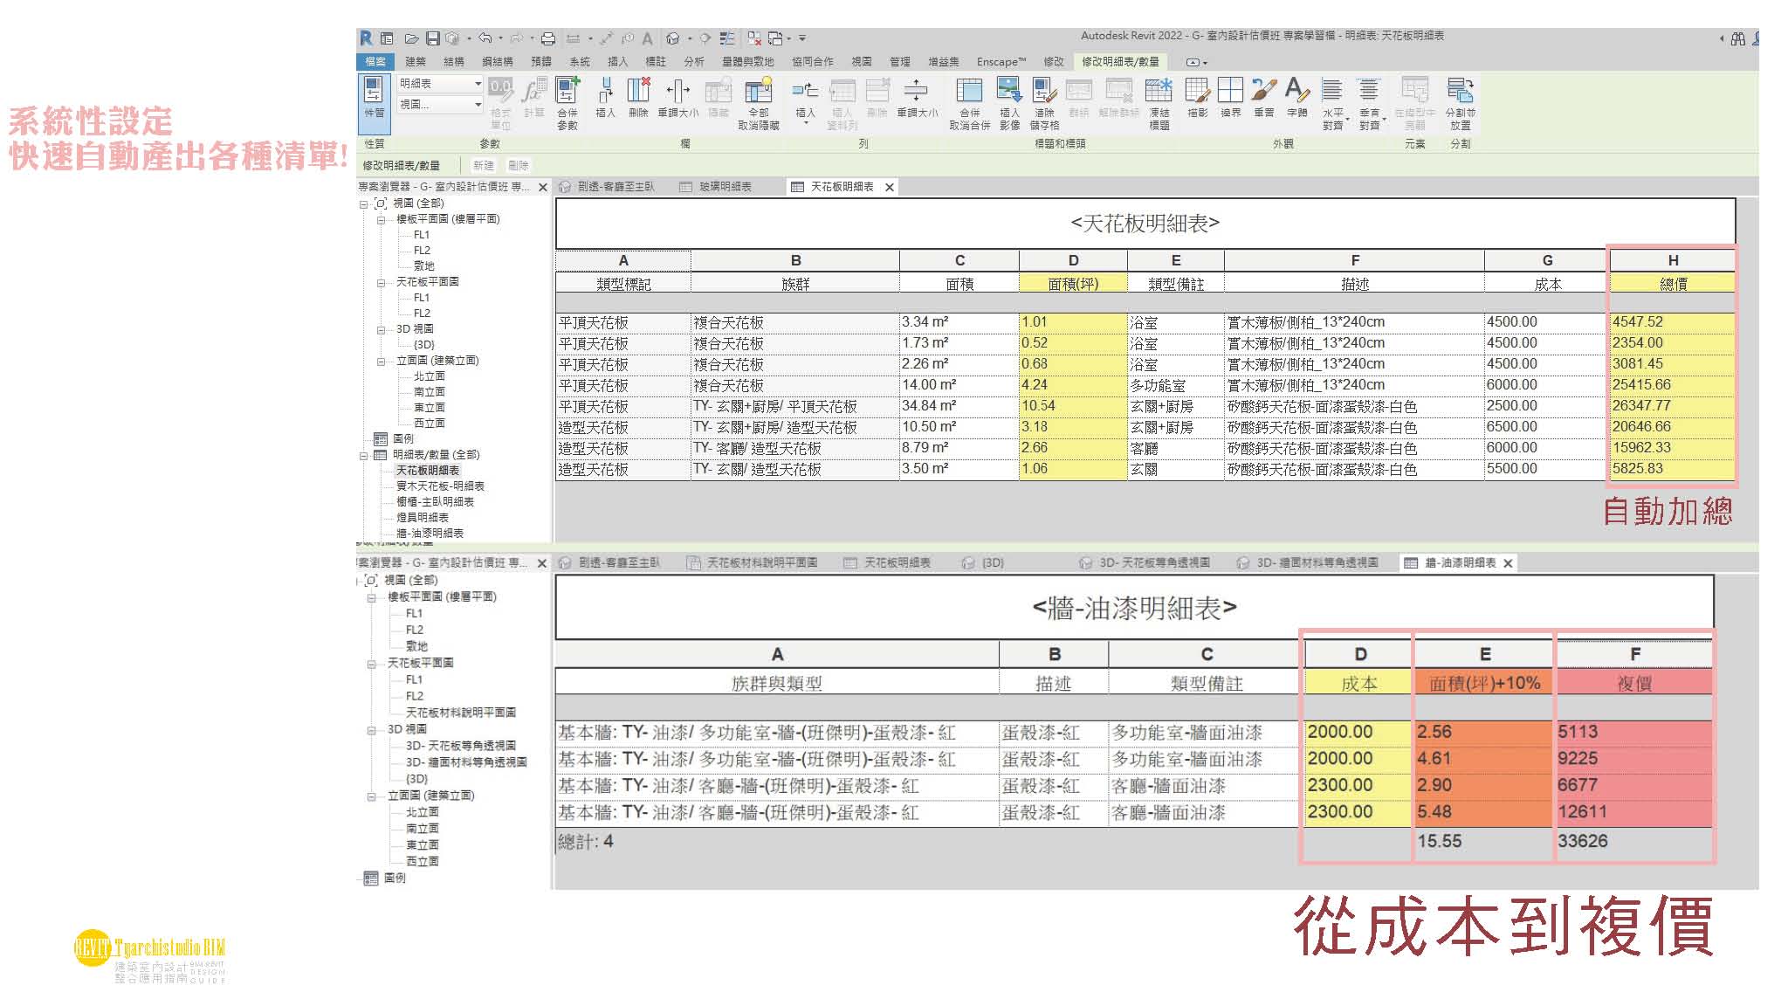
Task: Collapse 3D 視圖 node in lower project browser
Action: point(372,730)
